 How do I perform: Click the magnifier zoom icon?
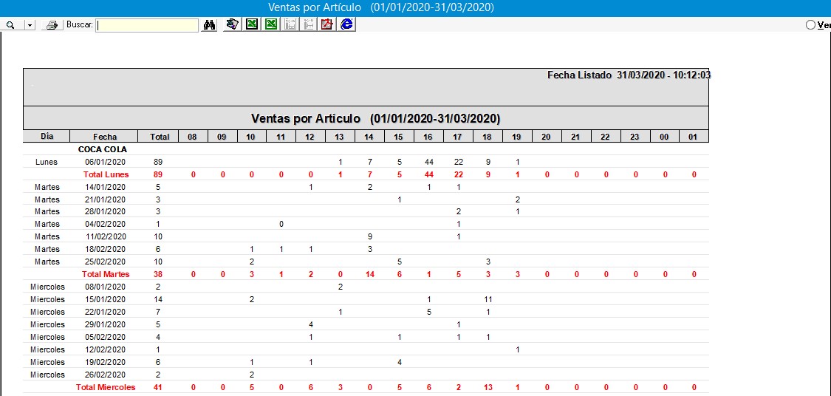click(x=10, y=25)
